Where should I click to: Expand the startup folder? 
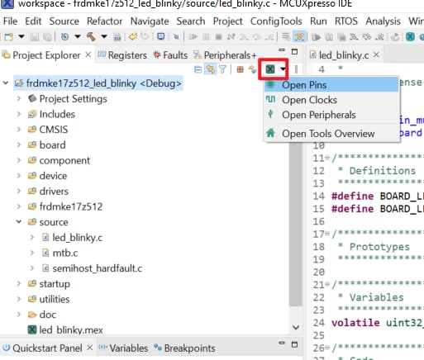point(19,283)
